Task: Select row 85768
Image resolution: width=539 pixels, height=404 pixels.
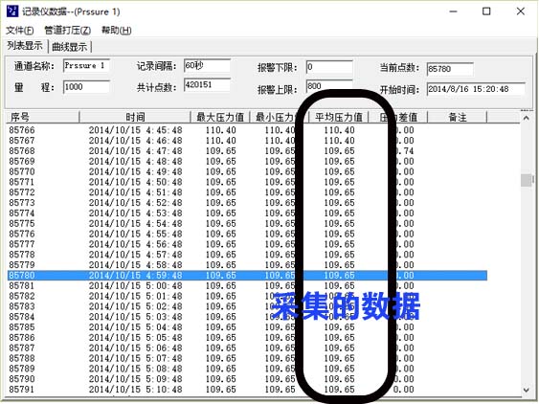Action: pyautogui.click(x=247, y=151)
